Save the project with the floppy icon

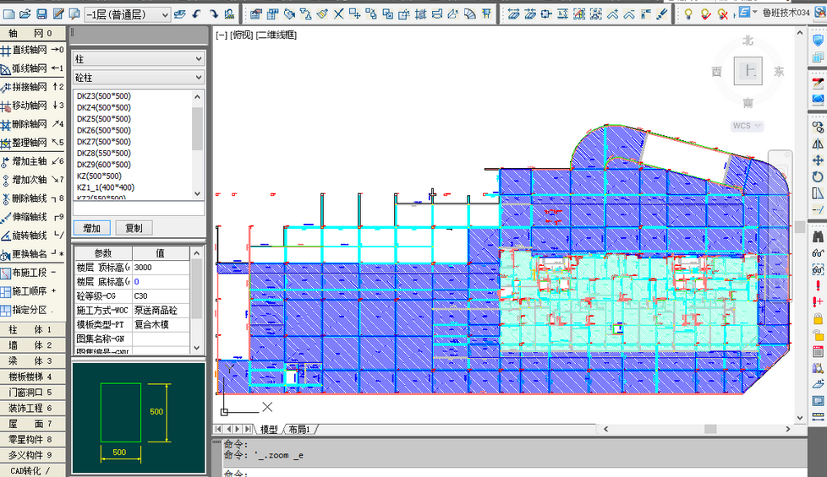coord(41,14)
